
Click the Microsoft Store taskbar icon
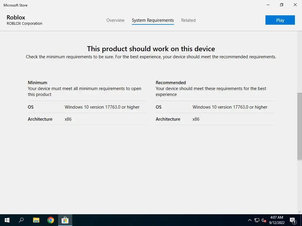65,220
